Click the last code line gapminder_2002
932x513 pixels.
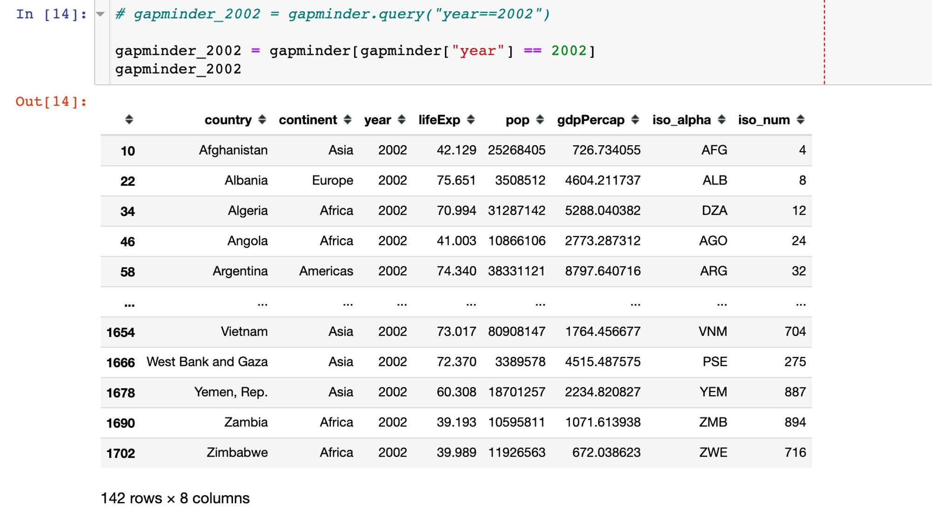pos(178,69)
